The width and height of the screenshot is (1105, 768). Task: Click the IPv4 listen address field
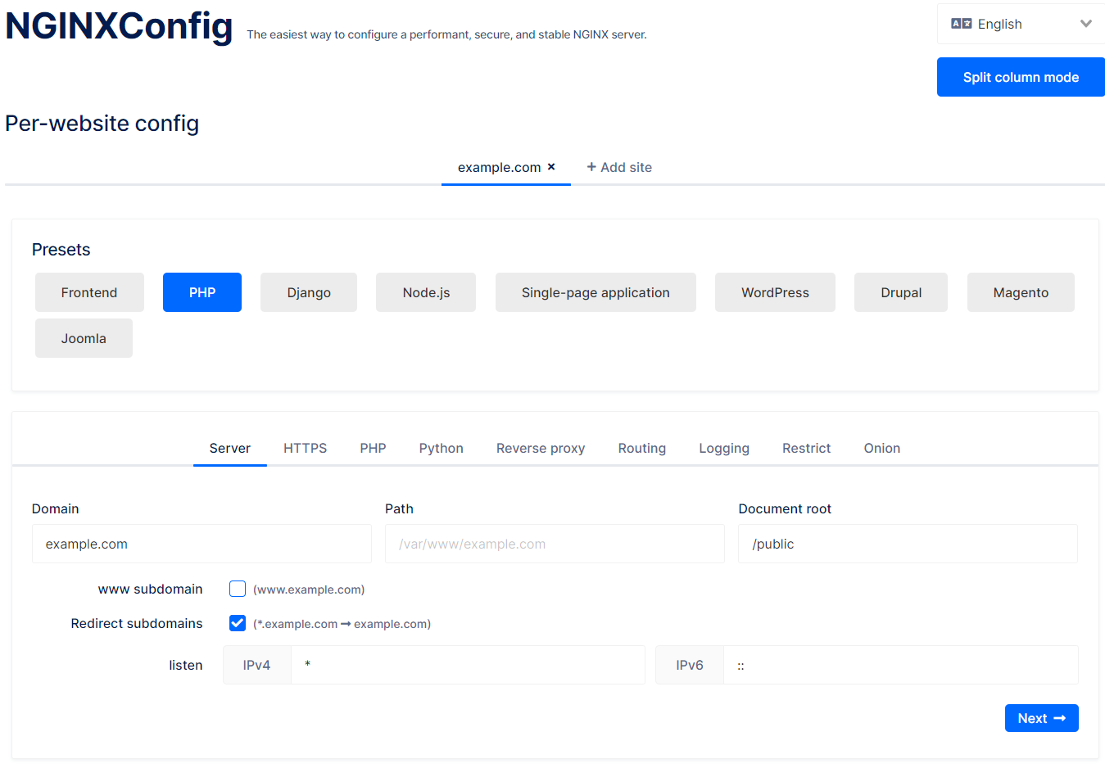467,664
